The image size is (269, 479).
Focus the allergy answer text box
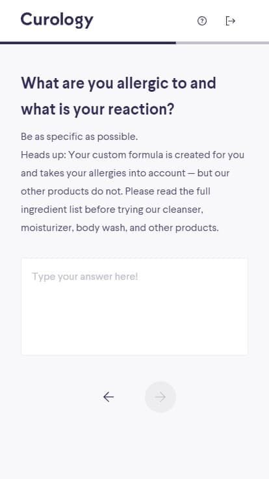coord(134,307)
